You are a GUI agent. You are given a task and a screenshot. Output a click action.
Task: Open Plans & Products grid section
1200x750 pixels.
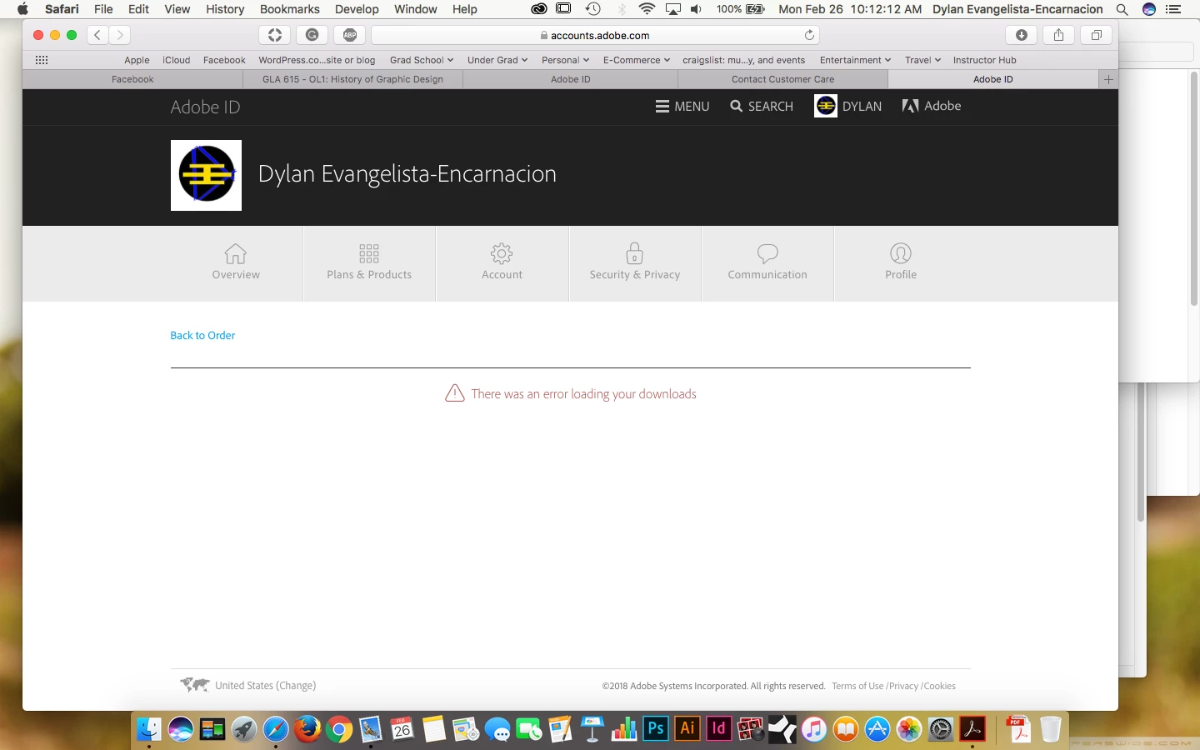point(369,262)
